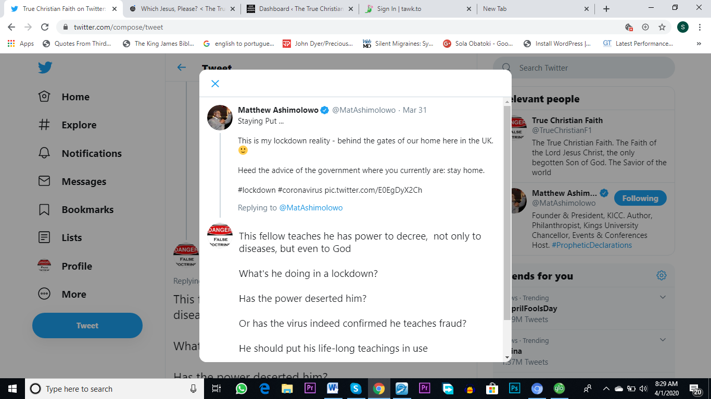Click the blue Tweet button in sidebar
Screen dimensions: 711x399
(x=87, y=326)
